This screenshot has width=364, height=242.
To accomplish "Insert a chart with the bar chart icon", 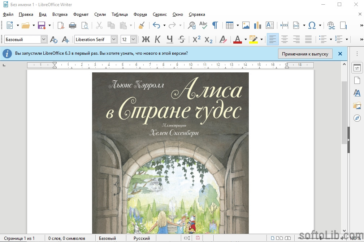I will point(258,25).
